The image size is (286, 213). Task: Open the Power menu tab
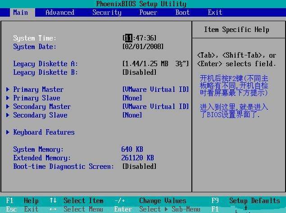pyautogui.click(x=148, y=13)
